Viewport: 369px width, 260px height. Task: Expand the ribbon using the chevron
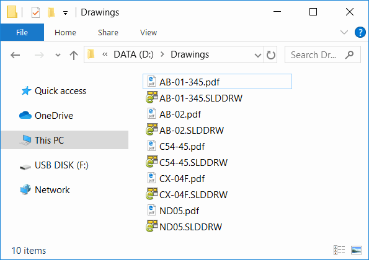click(x=344, y=32)
